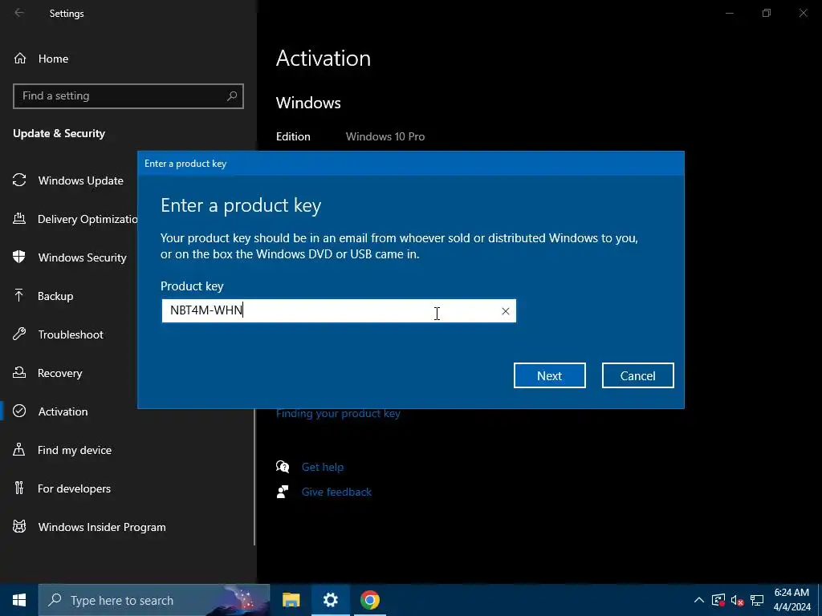
Task: Click the Delivery Optimization icon
Action: coord(19,218)
